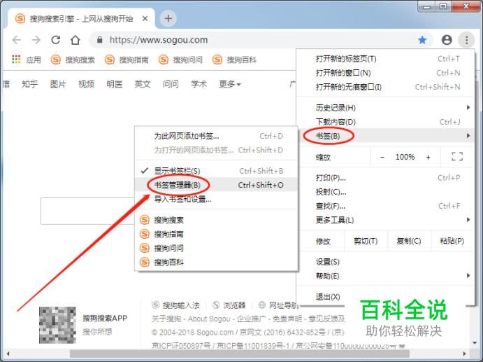This screenshot has width=483, height=362.
Task: Click the 复制(C) button
Action: point(409,241)
